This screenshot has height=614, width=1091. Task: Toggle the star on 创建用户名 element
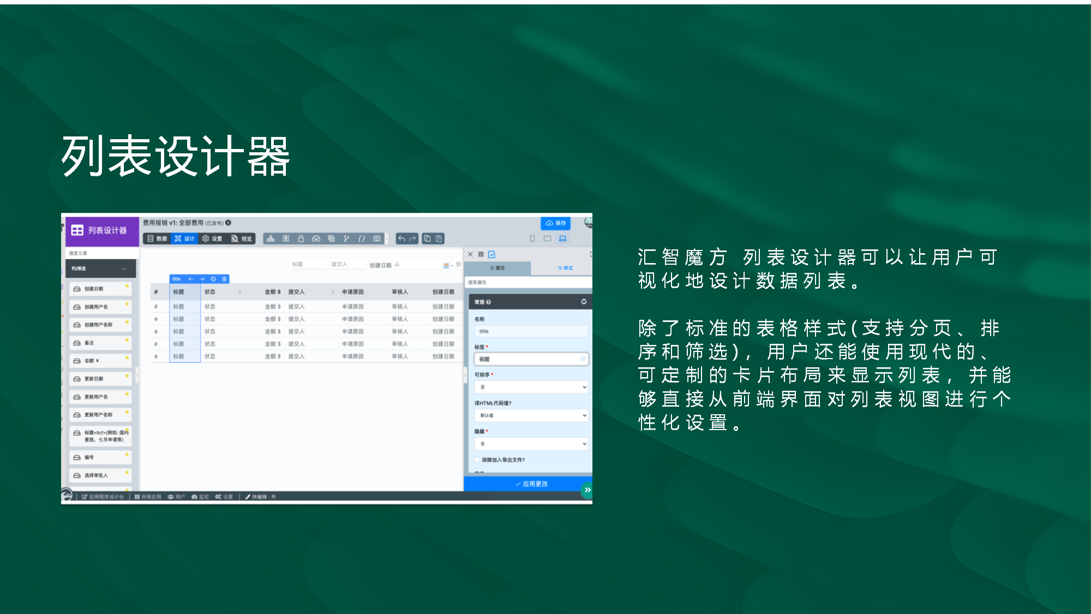[127, 303]
